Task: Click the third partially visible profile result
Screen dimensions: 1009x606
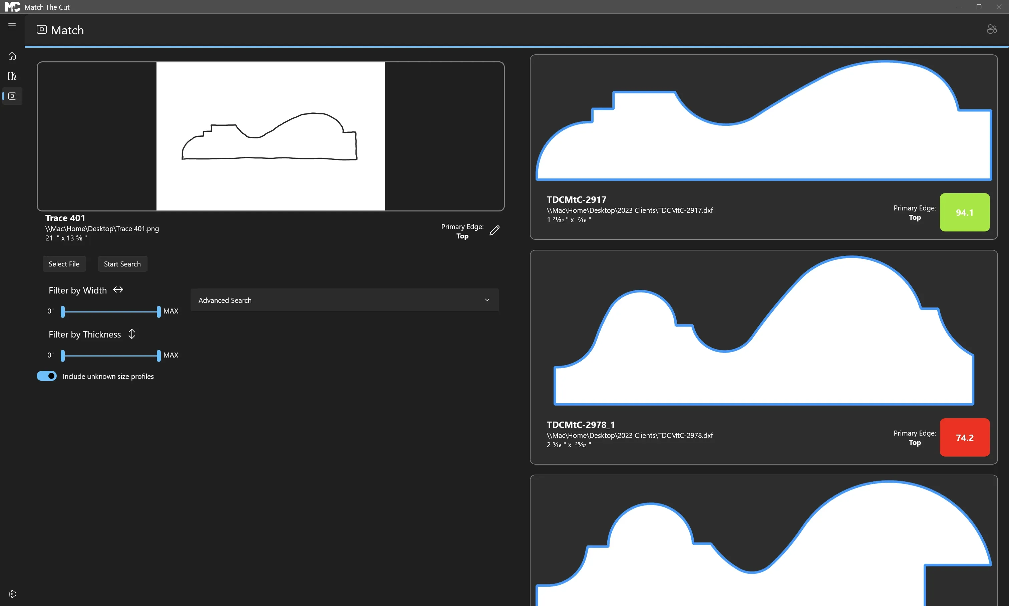Action: 763,540
